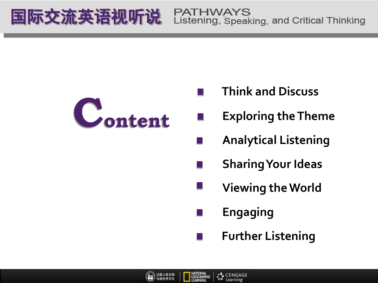This screenshot has height=283, width=378.
Task: Click the Cengage Learning logo in footer
Action: pyautogui.click(x=232, y=276)
